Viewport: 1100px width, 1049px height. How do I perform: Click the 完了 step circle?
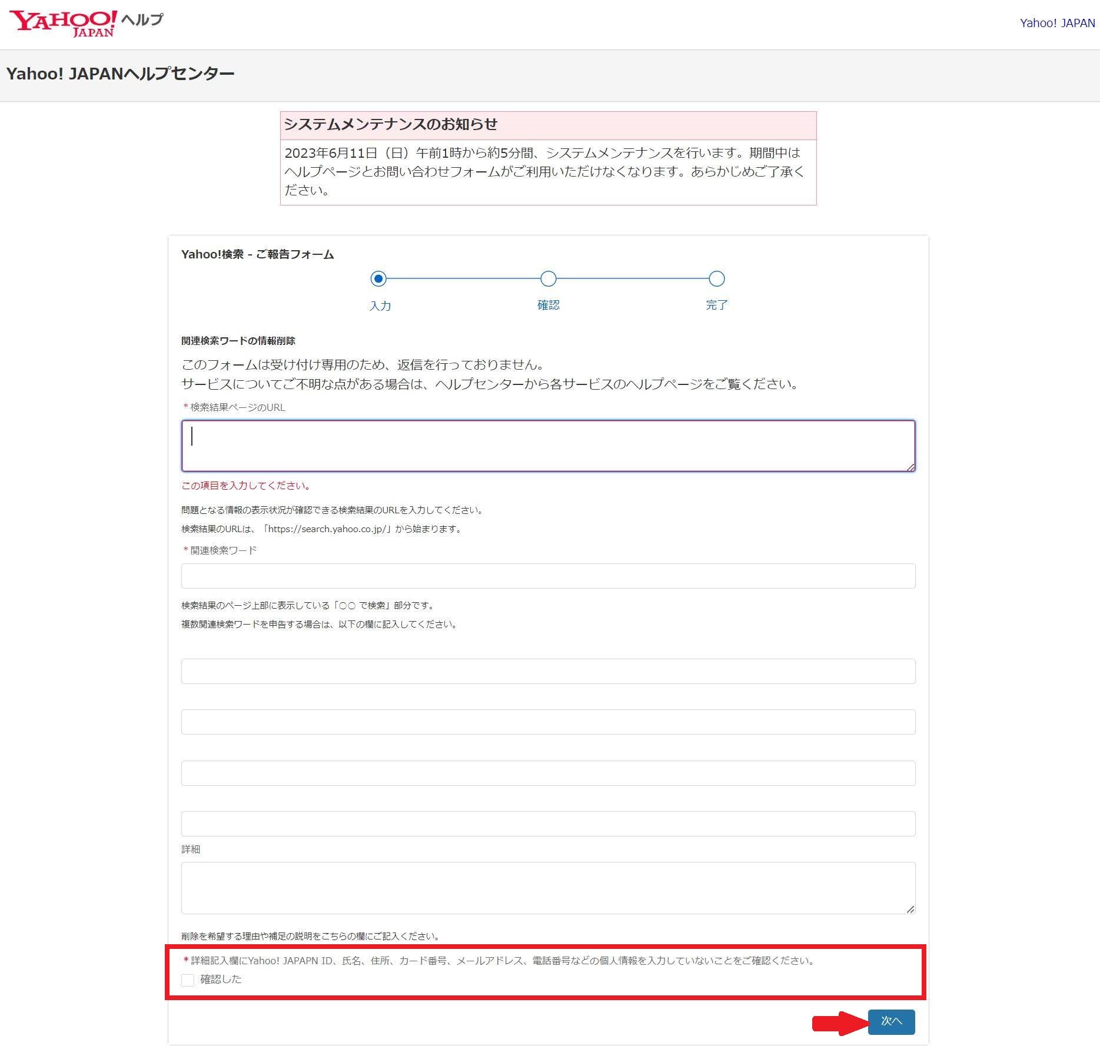pos(716,278)
